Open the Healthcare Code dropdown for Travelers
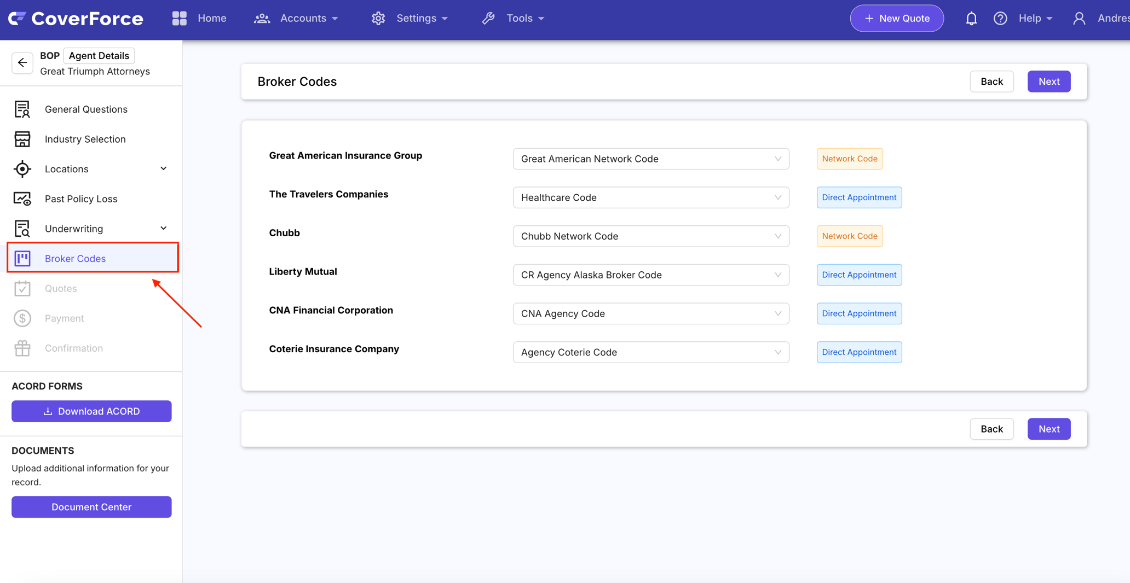 coord(651,197)
